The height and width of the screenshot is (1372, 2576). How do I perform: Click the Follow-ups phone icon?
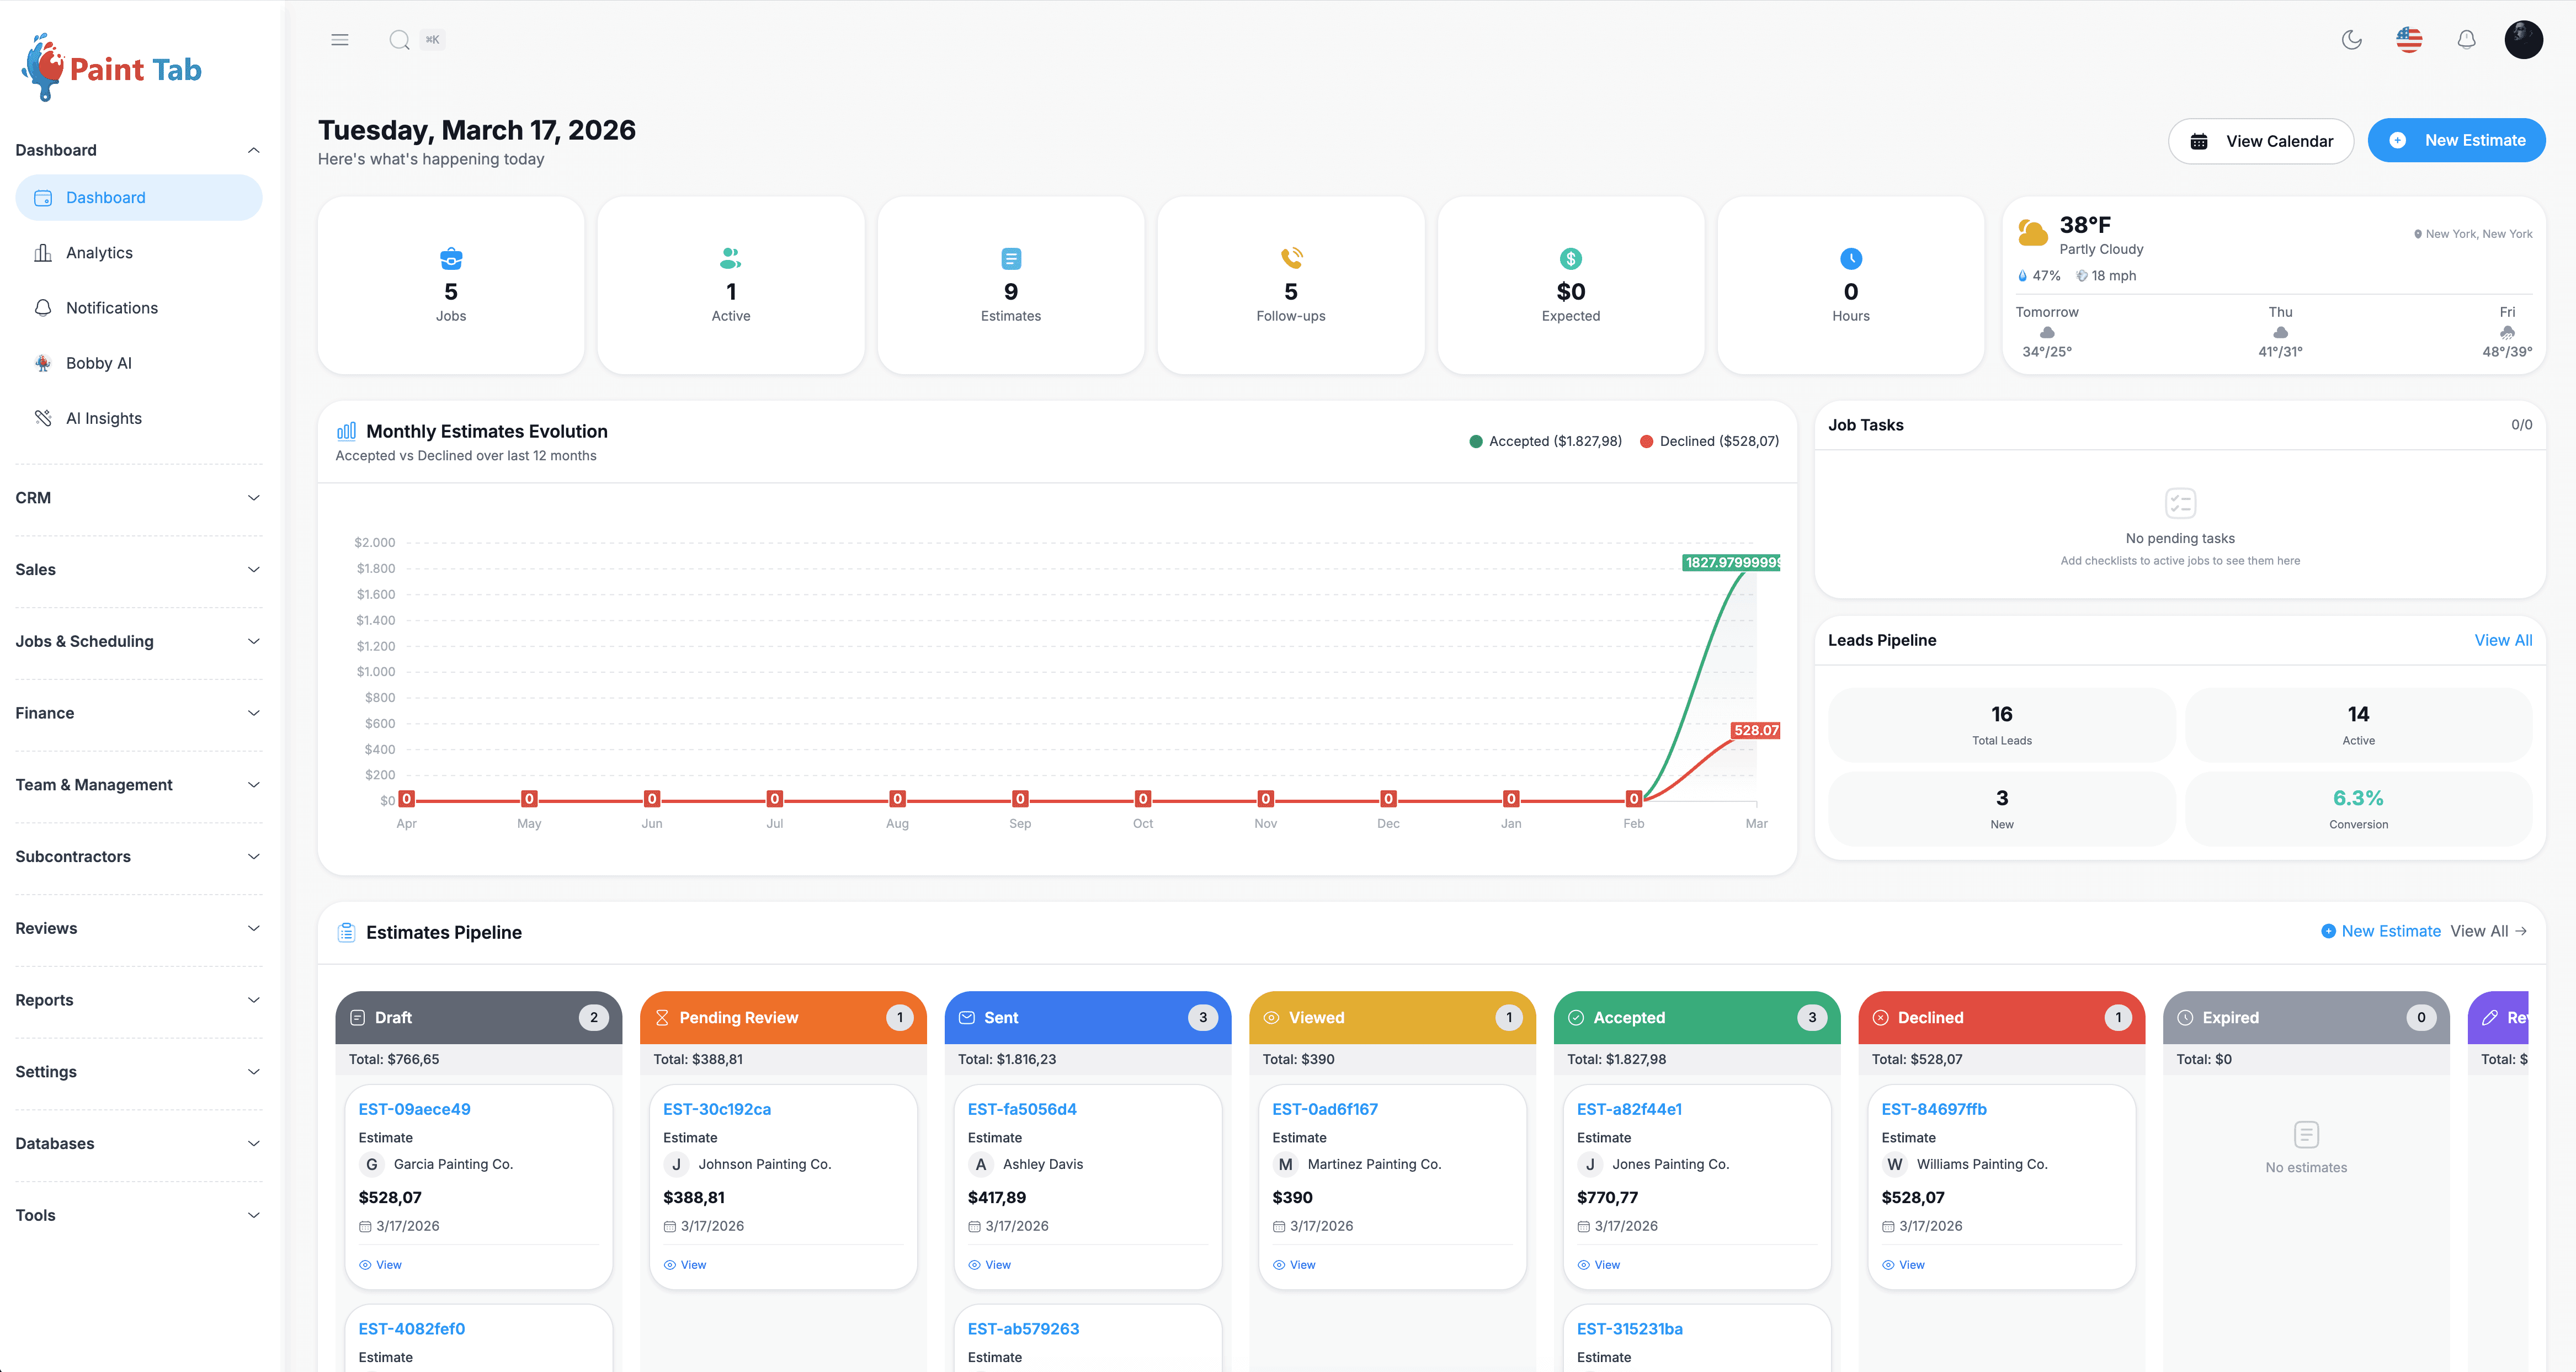1291,259
